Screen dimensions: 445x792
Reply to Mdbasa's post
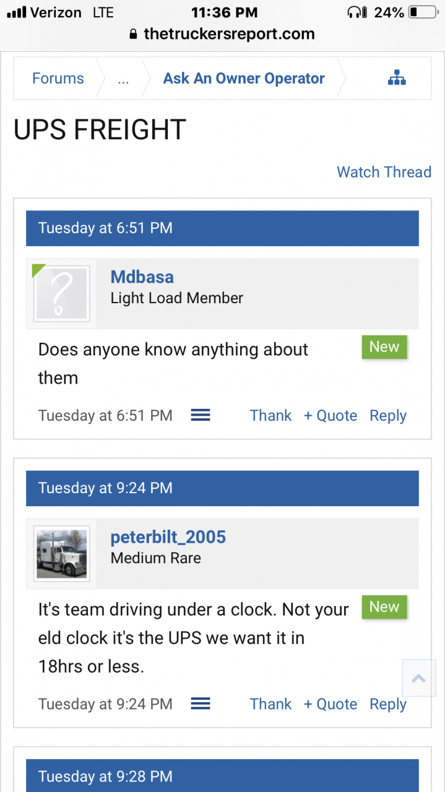388,415
